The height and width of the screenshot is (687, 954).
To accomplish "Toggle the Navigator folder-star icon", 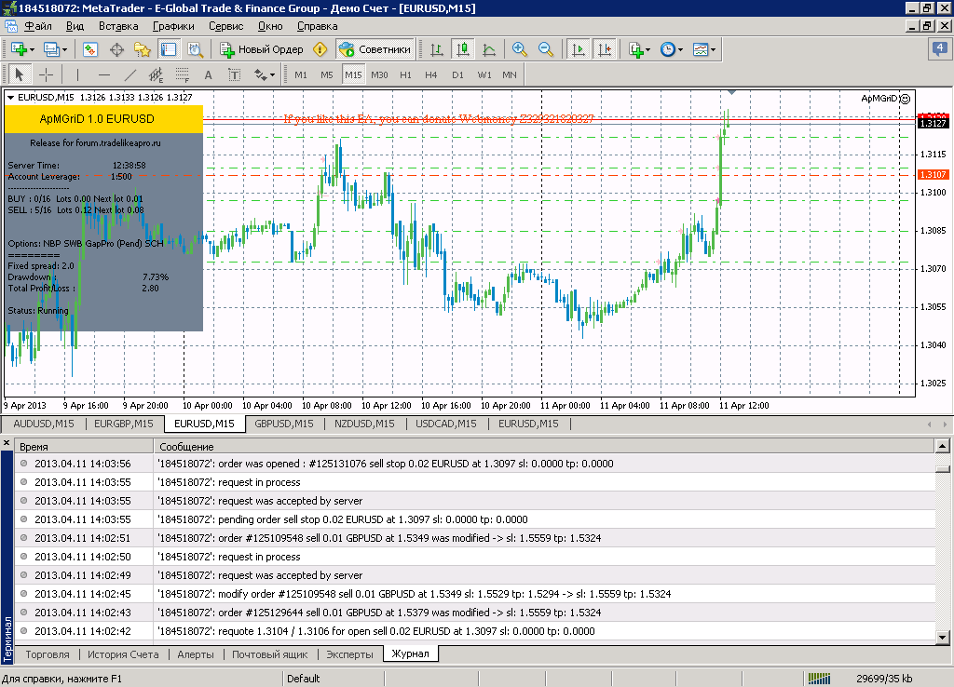I will pos(143,49).
